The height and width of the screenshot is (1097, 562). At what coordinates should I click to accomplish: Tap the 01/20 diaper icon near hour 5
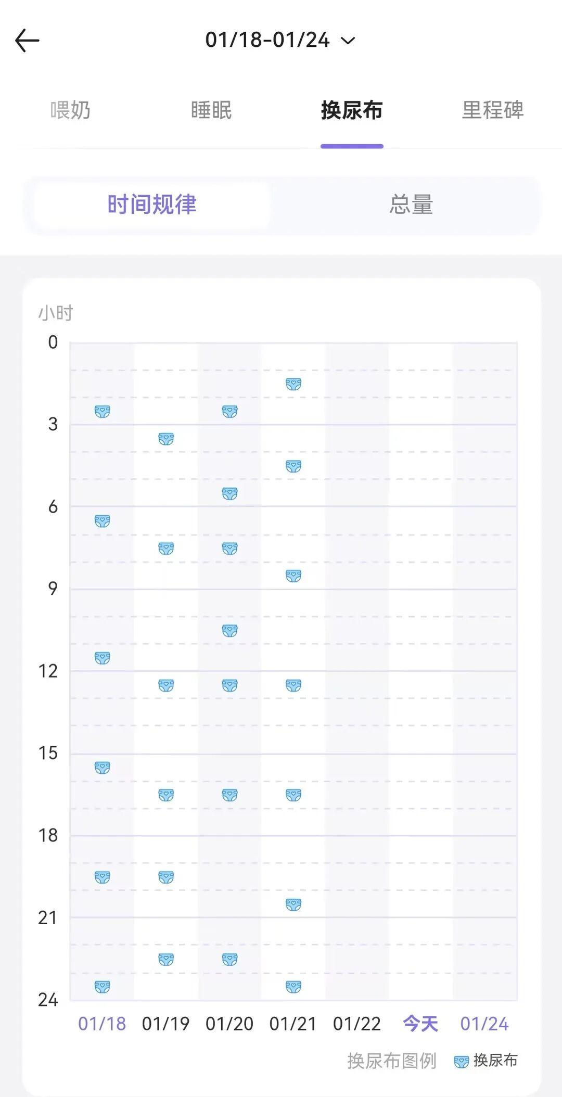pyautogui.click(x=229, y=493)
